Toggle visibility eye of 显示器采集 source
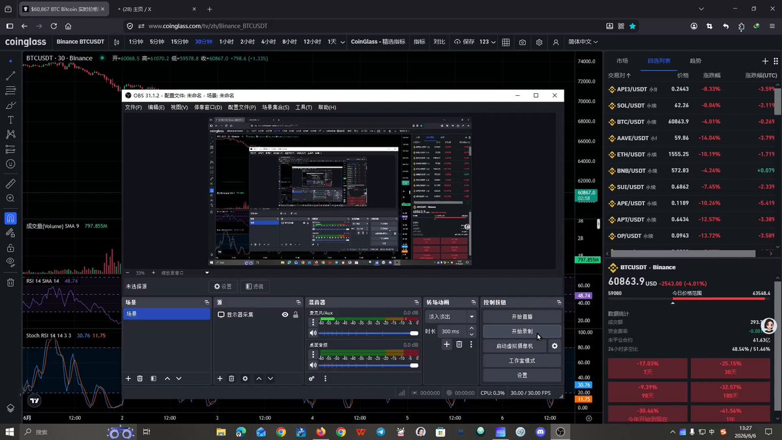 coord(285,314)
